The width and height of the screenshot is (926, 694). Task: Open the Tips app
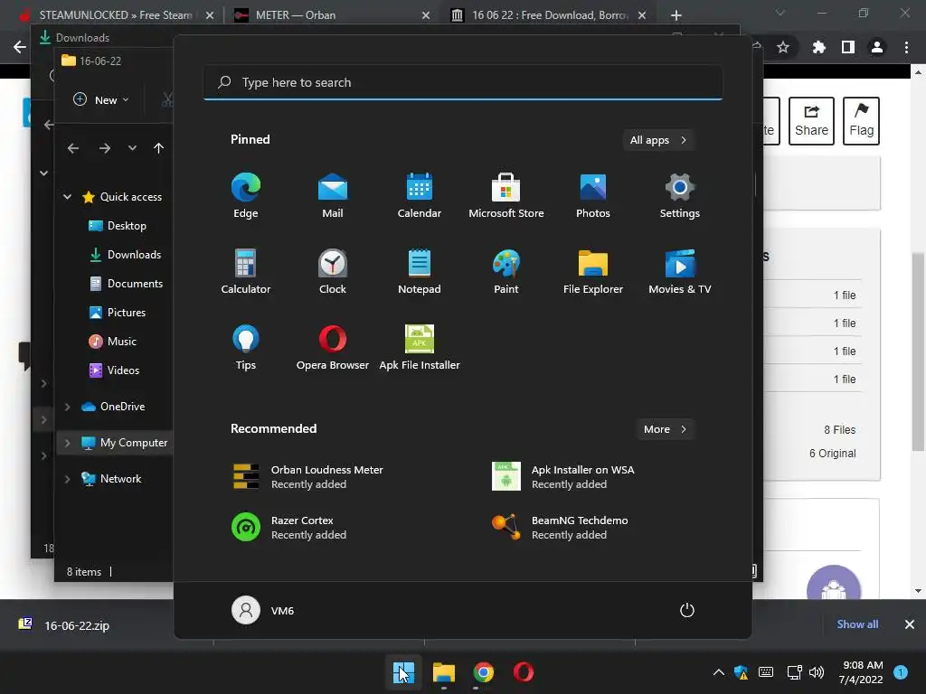[x=246, y=348]
